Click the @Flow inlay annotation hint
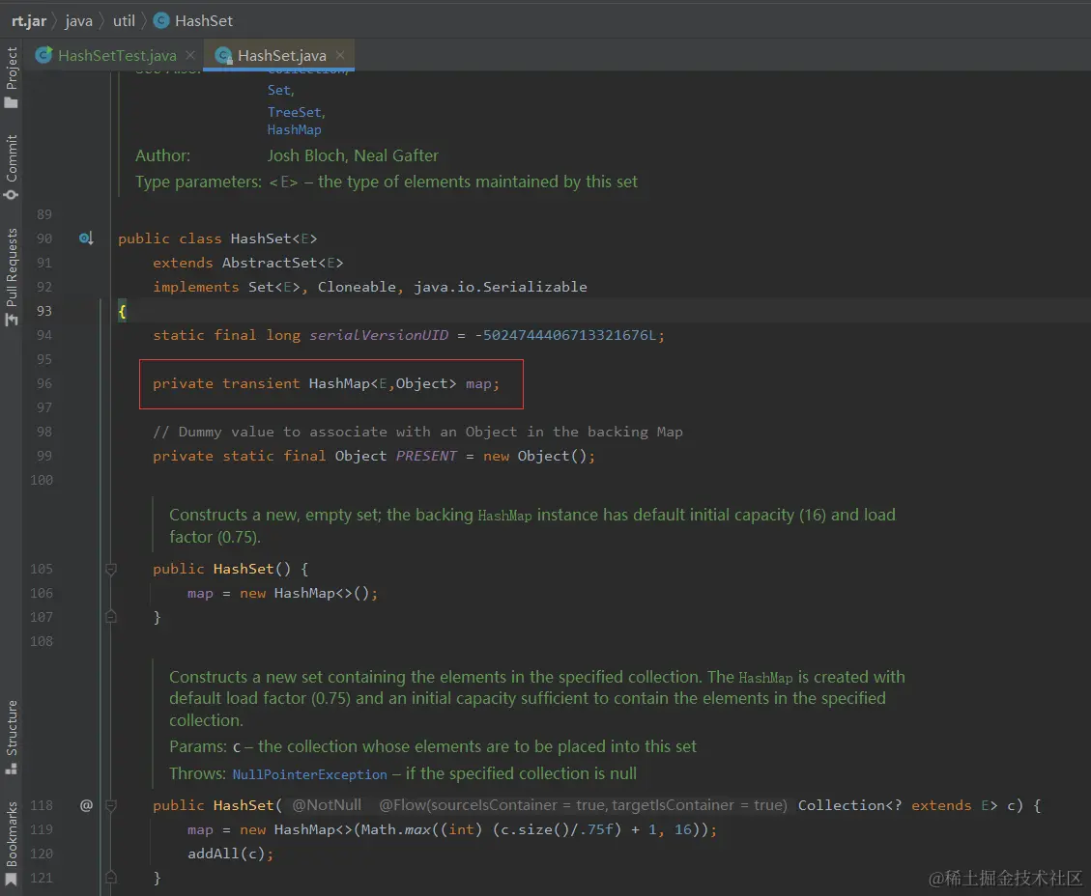The width and height of the screenshot is (1091, 896). (x=583, y=805)
